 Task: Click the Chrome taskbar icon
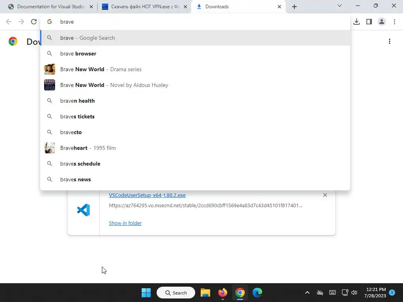click(x=240, y=293)
